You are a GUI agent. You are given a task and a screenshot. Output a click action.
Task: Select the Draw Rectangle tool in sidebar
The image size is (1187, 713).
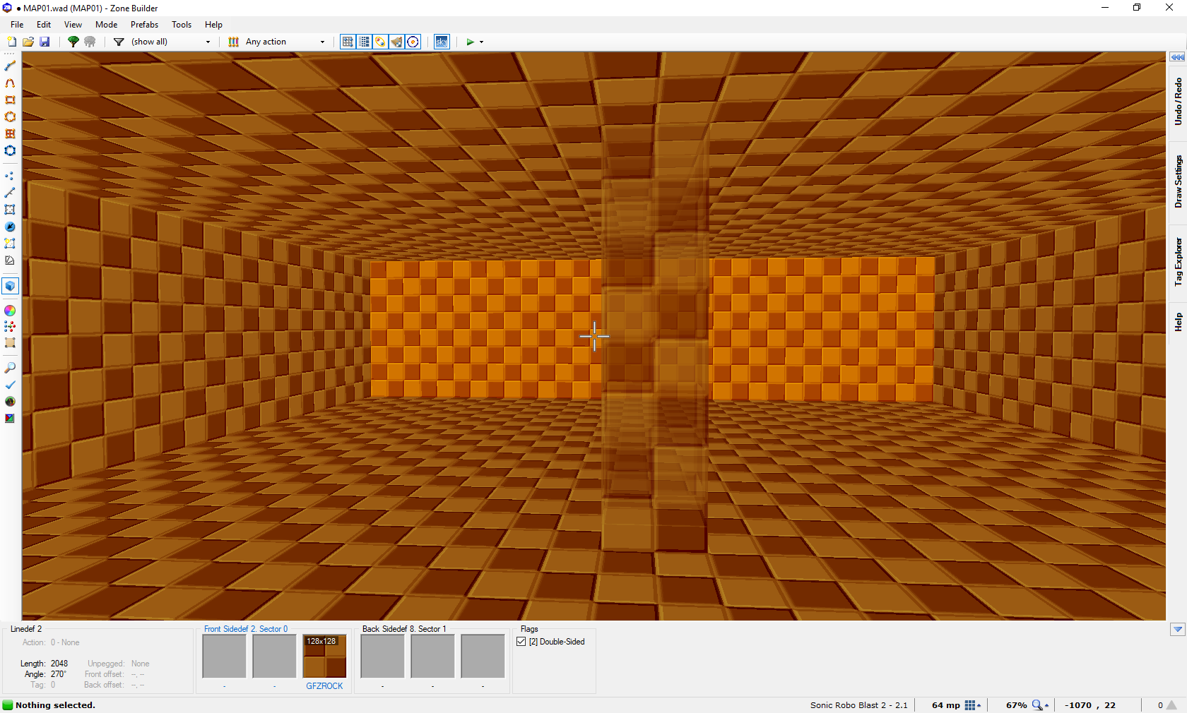click(10, 100)
